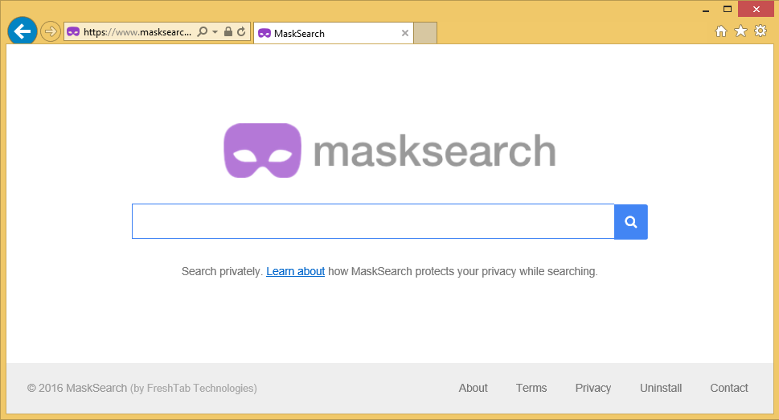Open the Learn about link
The image size is (779, 420).
tap(296, 271)
